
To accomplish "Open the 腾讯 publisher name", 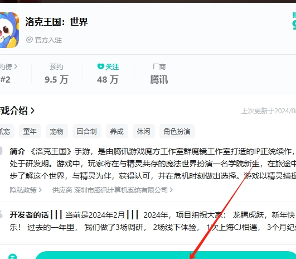I will (159, 80).
